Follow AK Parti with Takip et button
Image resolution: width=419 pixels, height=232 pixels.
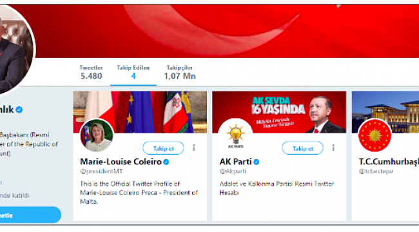coord(302,148)
